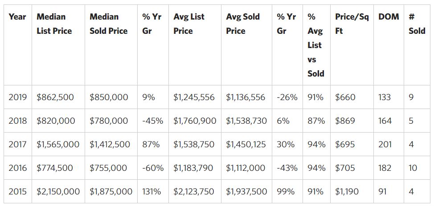The height and width of the screenshot is (206, 434).
Task: Click the Price/Sq Ft column header
Action: point(352,24)
